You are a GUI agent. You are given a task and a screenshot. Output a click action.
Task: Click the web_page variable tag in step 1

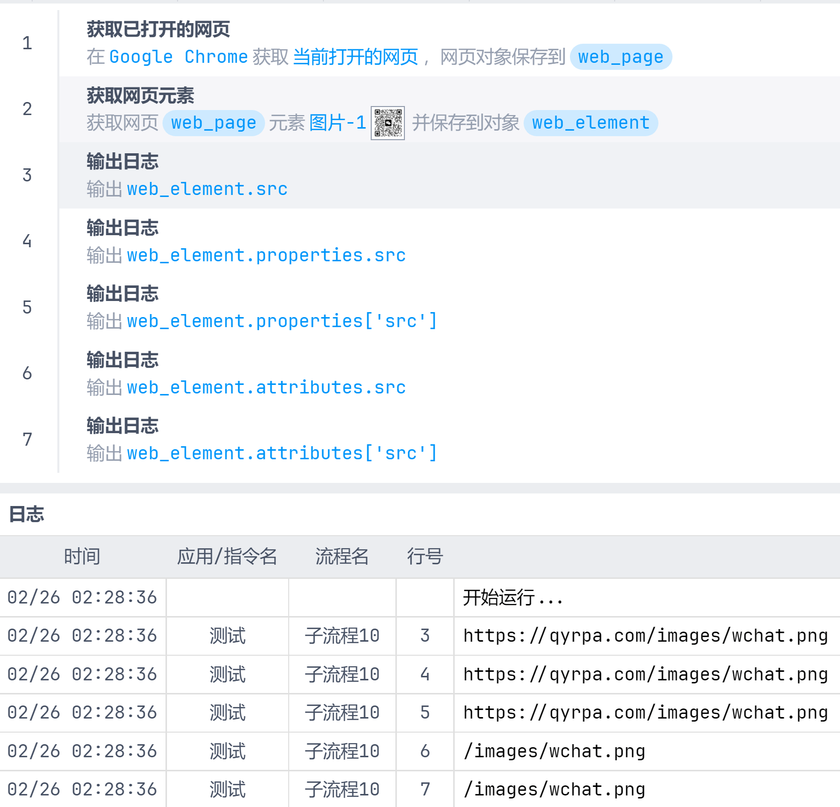pos(621,57)
